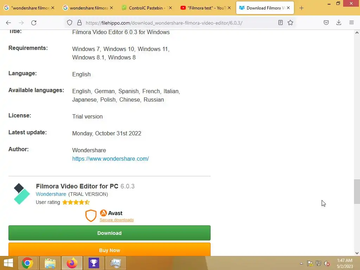The width and height of the screenshot is (360, 270).
Task: Show hidden system tray icons
Action: tap(301, 263)
